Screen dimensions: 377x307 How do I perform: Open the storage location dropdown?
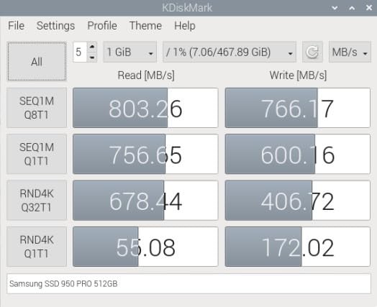[x=230, y=52]
